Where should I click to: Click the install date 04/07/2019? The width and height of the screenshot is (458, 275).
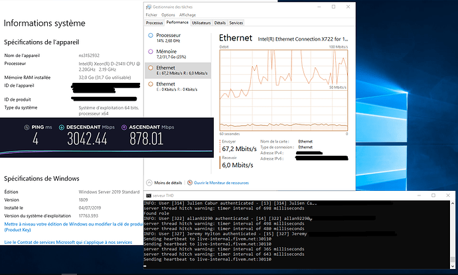(x=90, y=208)
